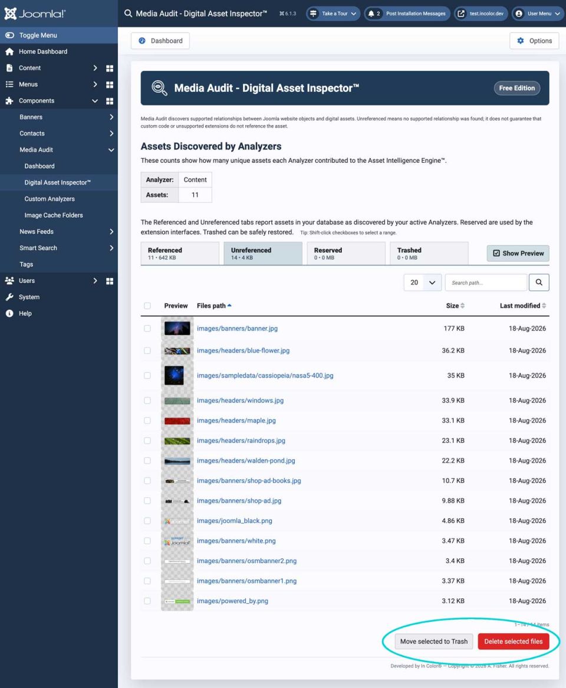Open the images/headers/windows.jpg link
Screen dimensions: 566x688
coord(240,401)
